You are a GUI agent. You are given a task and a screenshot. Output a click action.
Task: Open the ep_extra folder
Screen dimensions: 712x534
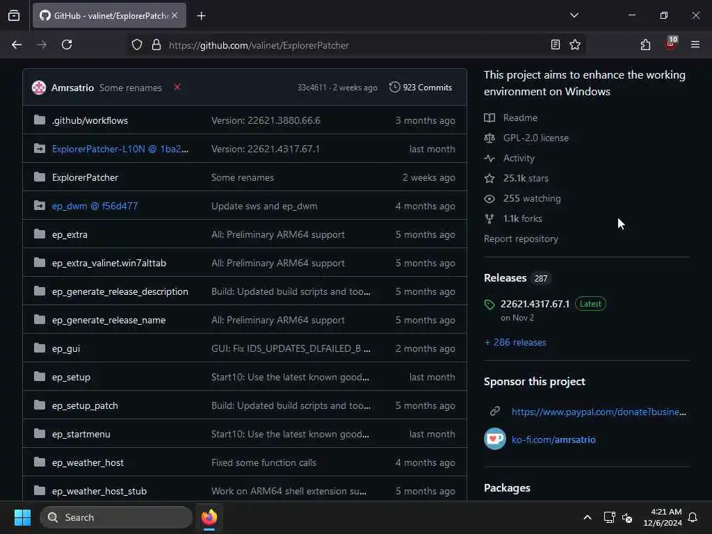coord(70,235)
